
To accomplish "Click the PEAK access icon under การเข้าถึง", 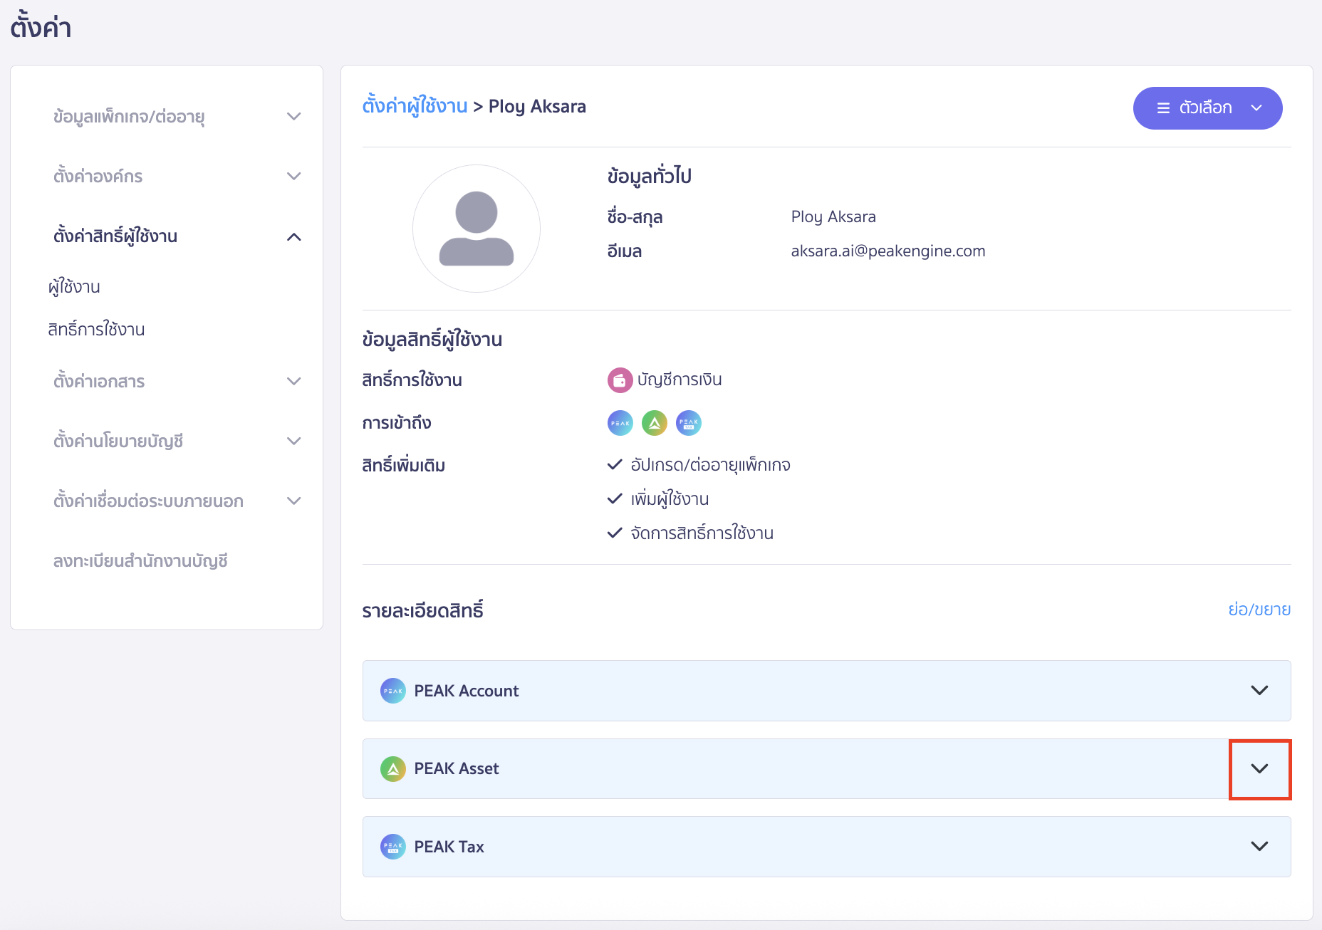I will [x=620, y=422].
